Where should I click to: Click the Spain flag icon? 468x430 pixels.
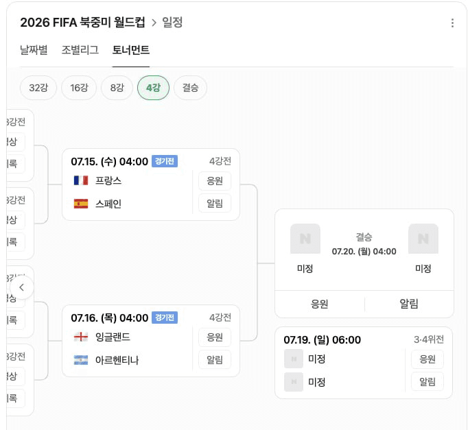pyautogui.click(x=81, y=204)
